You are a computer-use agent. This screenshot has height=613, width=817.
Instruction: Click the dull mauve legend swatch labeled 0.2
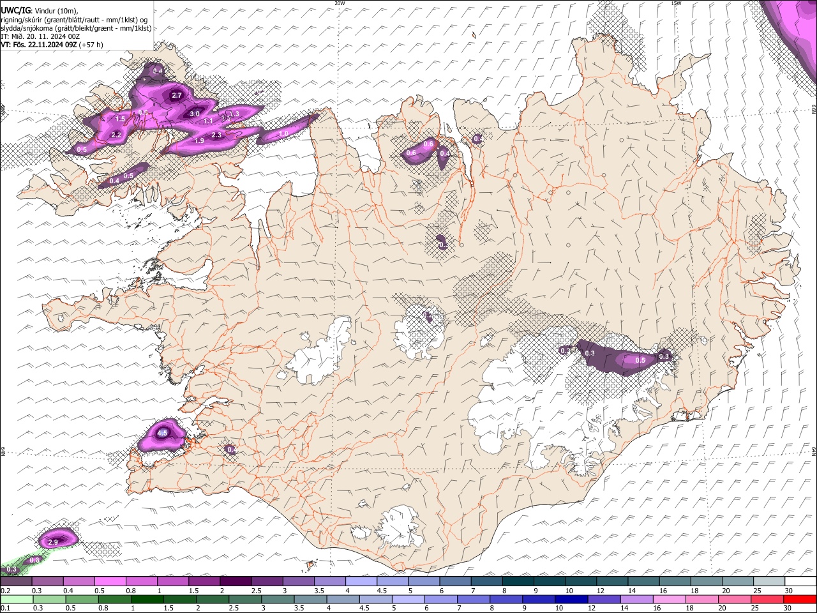(x=16, y=581)
